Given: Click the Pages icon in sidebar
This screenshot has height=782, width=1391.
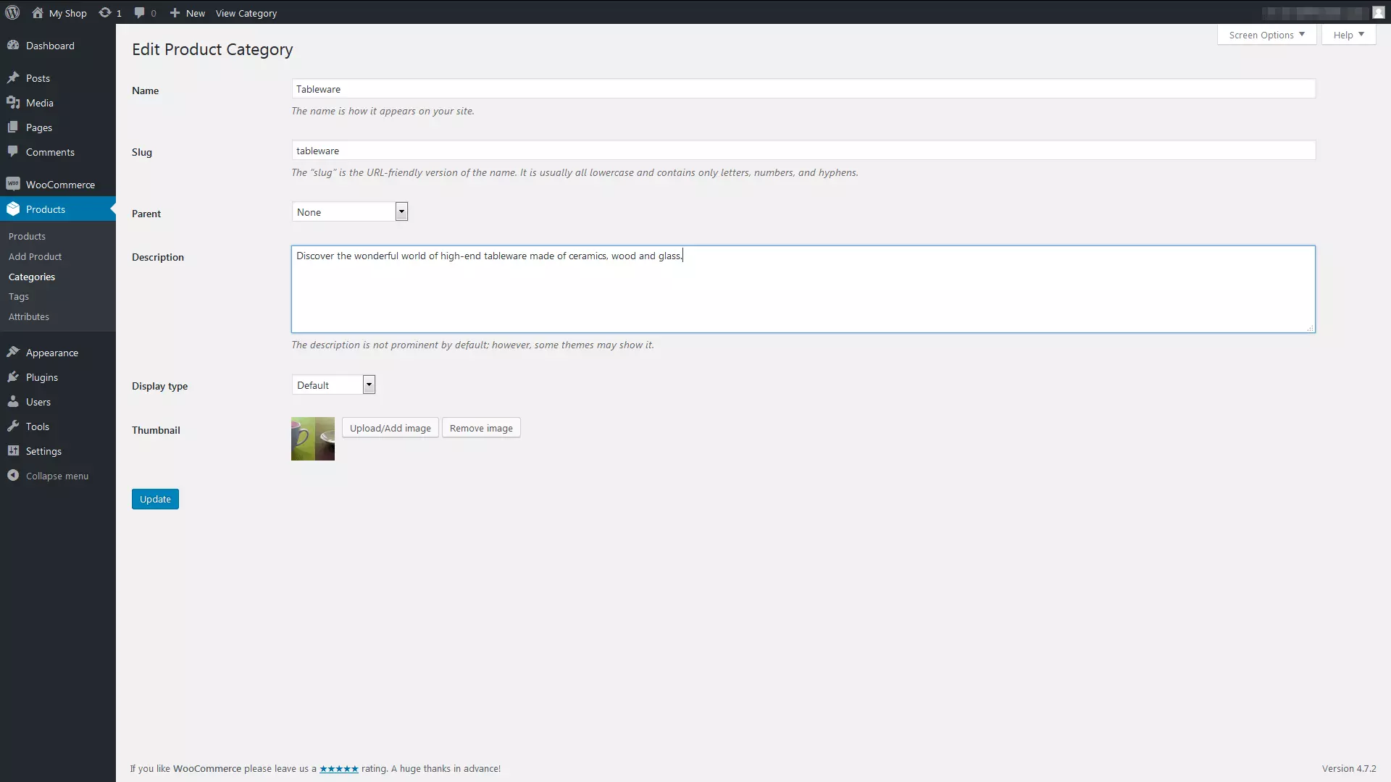Looking at the screenshot, I should point(13,127).
